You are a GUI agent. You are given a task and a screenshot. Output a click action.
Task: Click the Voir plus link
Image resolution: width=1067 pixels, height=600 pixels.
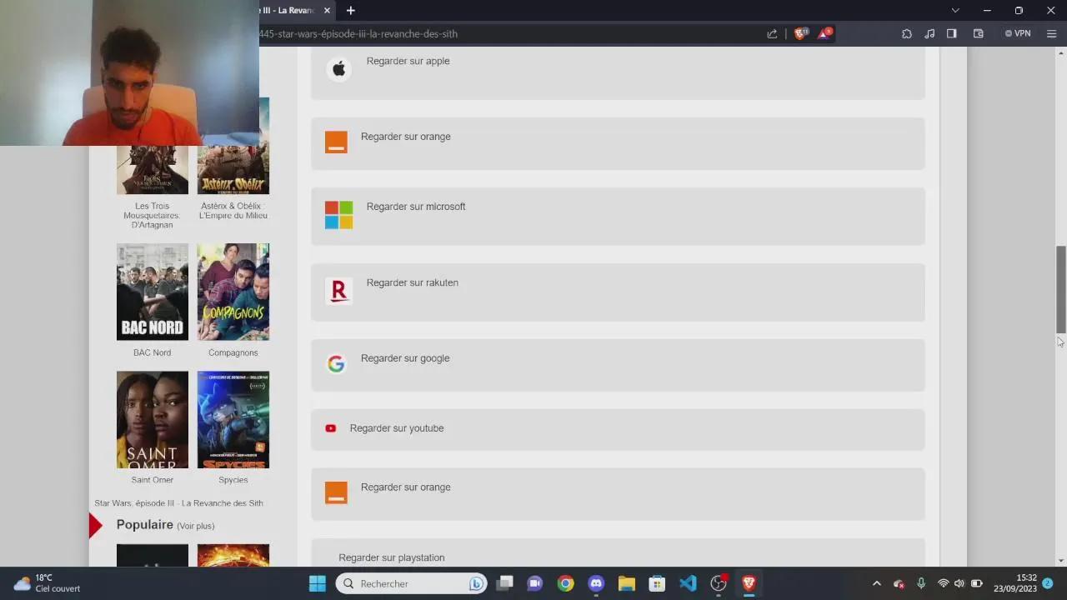coord(196,526)
